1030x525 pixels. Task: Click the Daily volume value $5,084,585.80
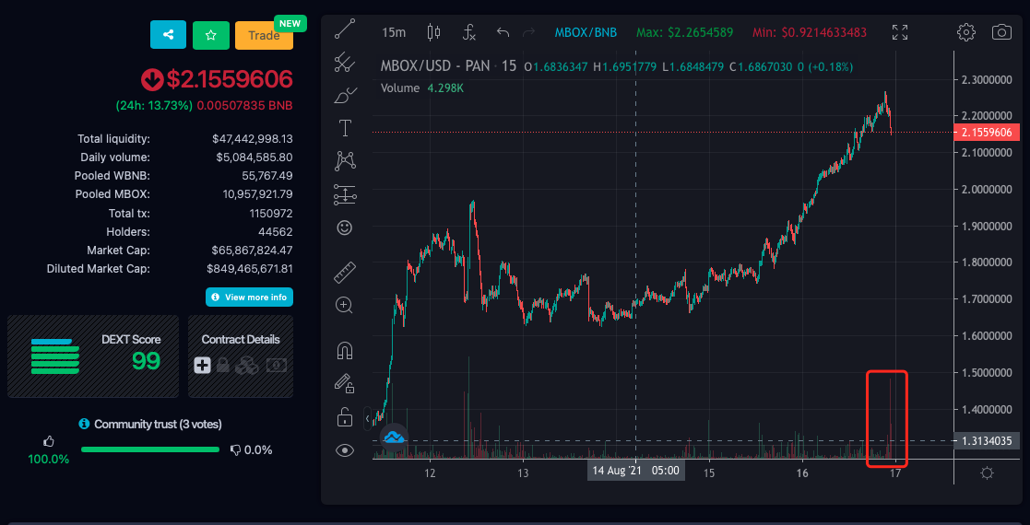click(255, 157)
